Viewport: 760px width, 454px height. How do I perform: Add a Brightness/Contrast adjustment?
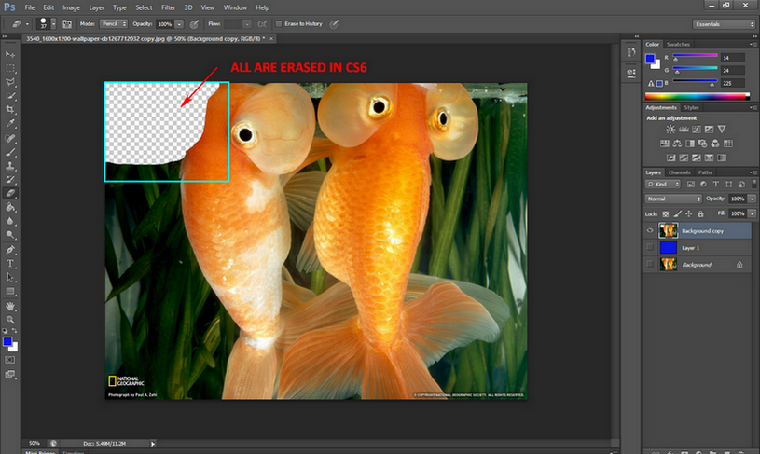670,130
